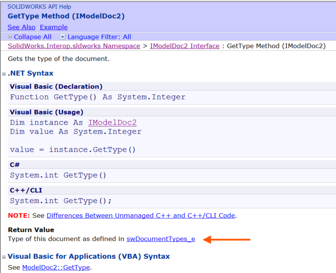Screen dimensions: 336x273
Task: Click the 'System.int GetType();' C++ code
Action: (61, 201)
